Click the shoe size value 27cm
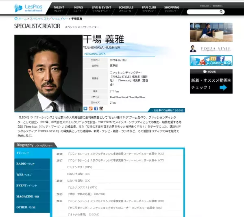Viewport: 244px width, 217px height. 113,103
